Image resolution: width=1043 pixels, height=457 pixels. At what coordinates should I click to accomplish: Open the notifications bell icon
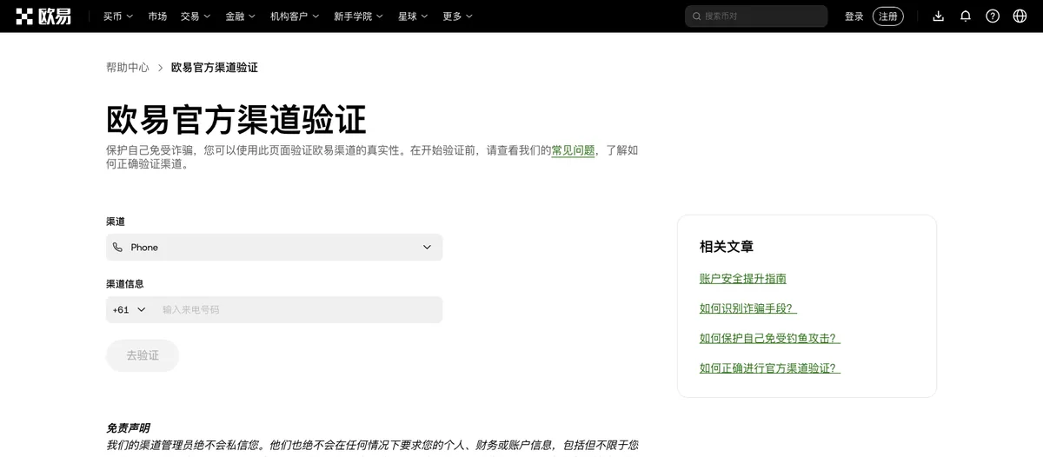pyautogui.click(x=965, y=16)
